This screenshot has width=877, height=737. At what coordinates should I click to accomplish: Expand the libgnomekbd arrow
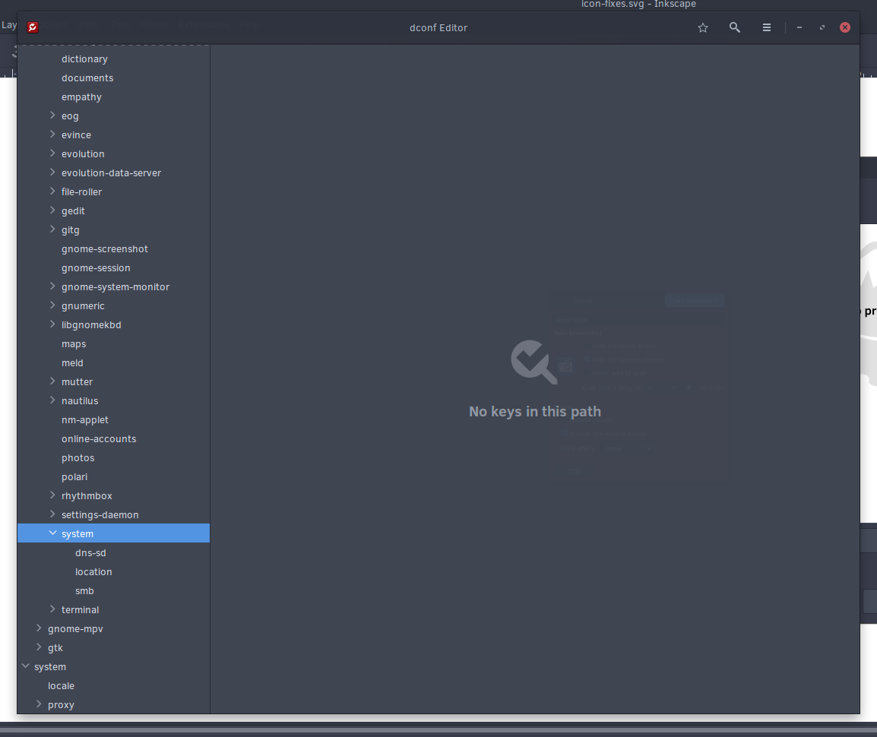52,324
